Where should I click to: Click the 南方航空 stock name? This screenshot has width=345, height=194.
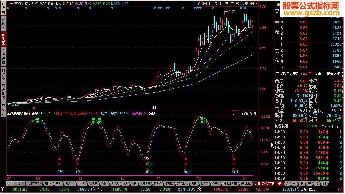[x=31, y=4]
